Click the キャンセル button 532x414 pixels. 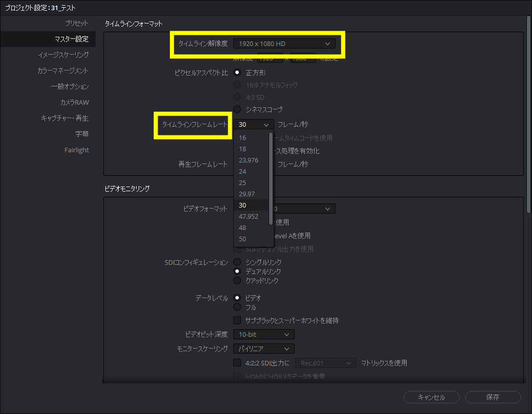[431, 397]
